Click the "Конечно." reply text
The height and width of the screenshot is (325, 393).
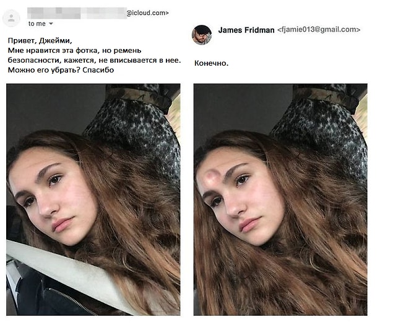tap(211, 63)
